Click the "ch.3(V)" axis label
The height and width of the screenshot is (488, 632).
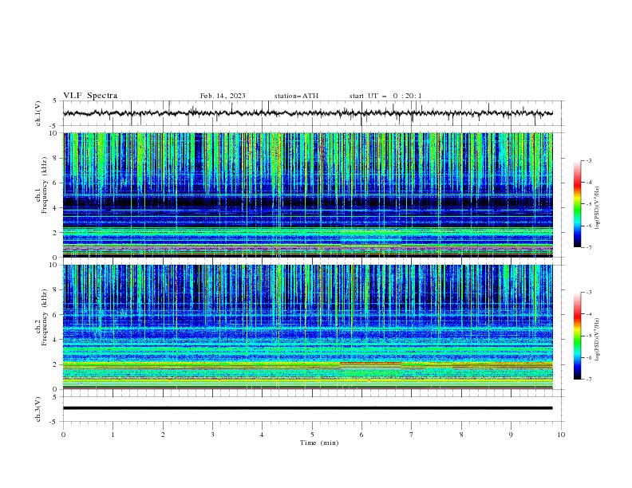point(38,409)
